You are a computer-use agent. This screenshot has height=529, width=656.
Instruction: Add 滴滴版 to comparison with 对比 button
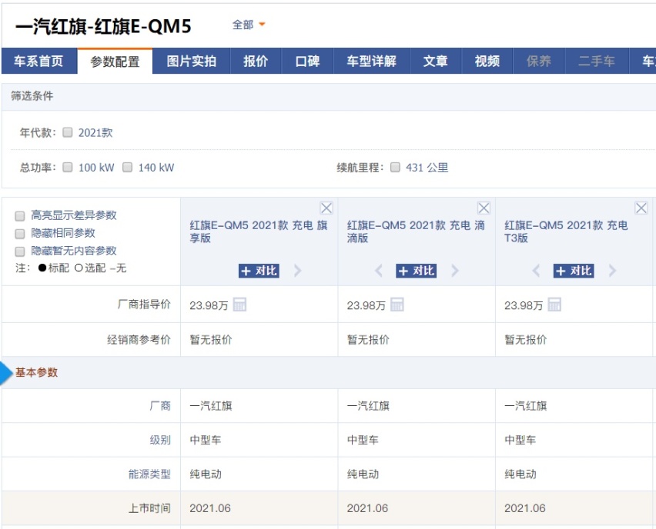tap(417, 271)
